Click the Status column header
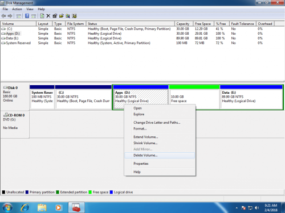Image resolution: width=285 pixels, height=213 pixels. [131, 24]
